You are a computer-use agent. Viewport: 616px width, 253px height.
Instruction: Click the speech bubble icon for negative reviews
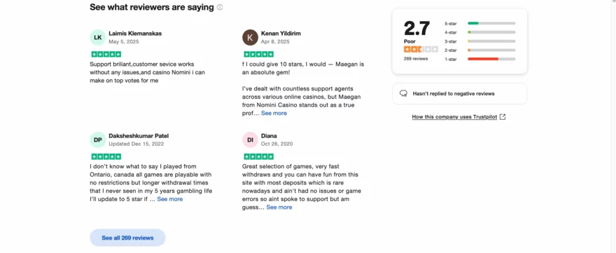(403, 94)
